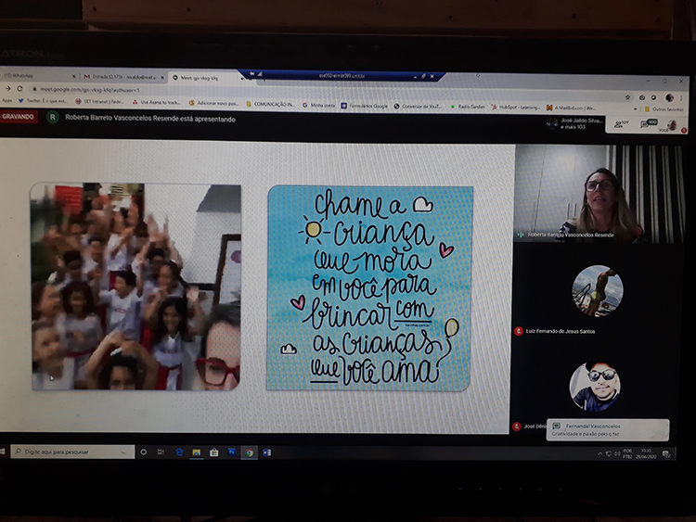Click the Your self-view thumbnail in Meet

(671, 124)
